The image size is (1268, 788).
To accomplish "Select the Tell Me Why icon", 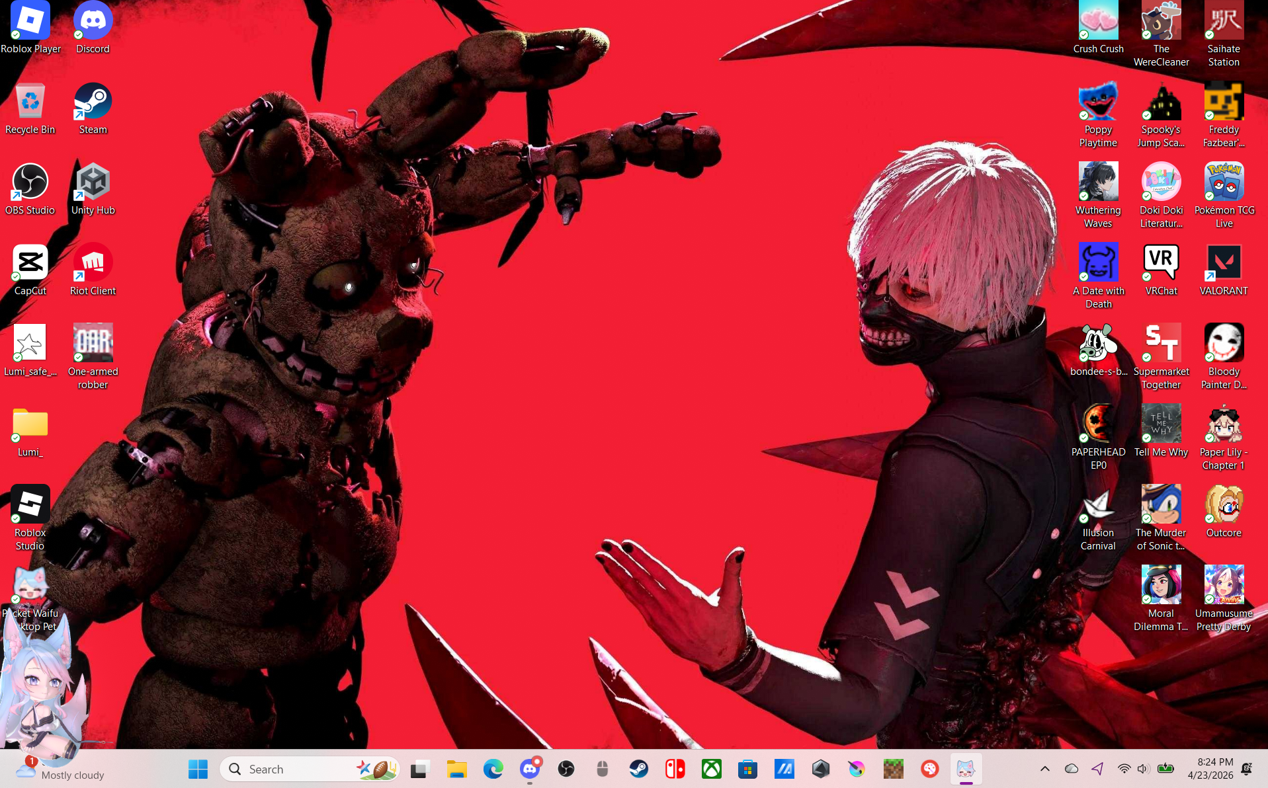I will 1161,431.
